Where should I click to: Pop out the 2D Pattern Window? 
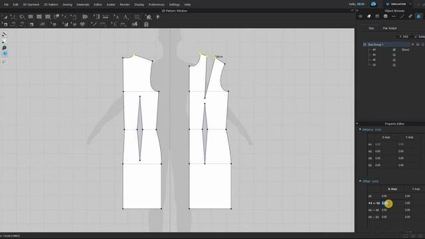352,11
